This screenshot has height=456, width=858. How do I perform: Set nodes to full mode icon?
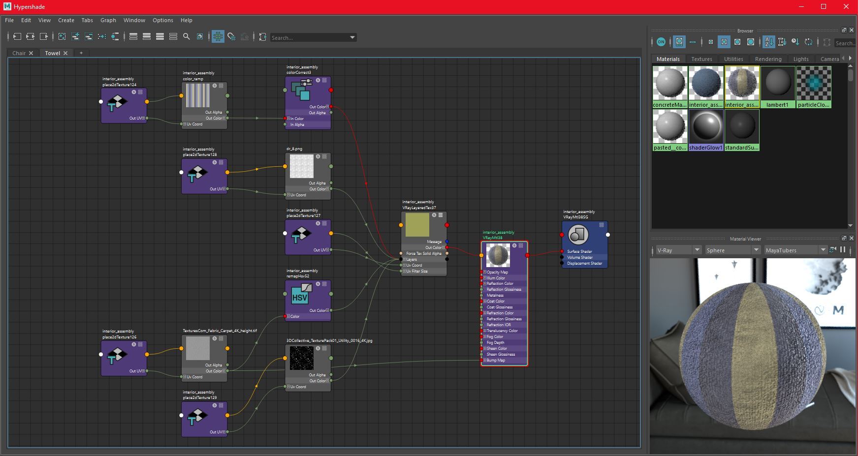[160, 36]
